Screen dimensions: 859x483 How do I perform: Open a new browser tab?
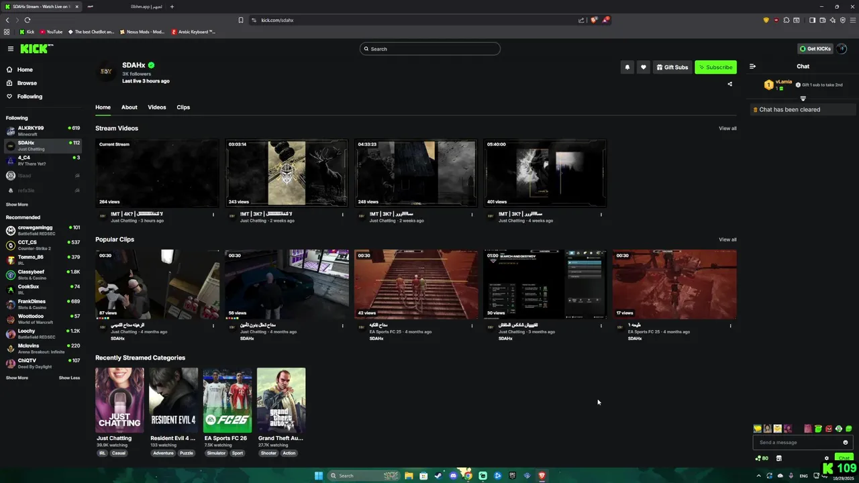172,7
